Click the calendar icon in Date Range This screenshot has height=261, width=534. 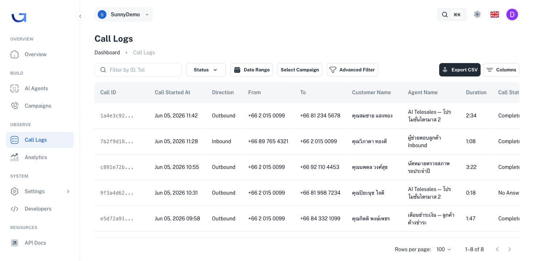[x=237, y=70]
